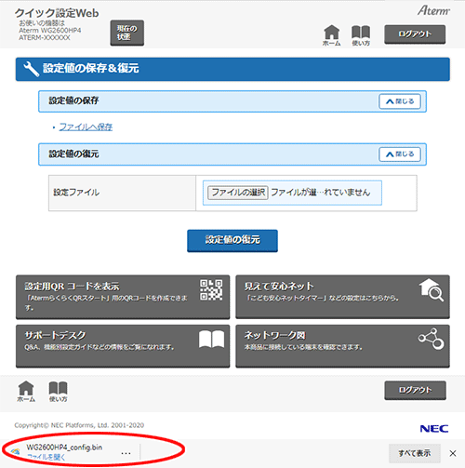Image resolution: width=465 pixels, height=468 pixels.
Task: Click the top ログアウト button
Action: coord(415,34)
